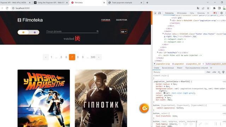Click the breadcrumb left scroll arrow in DevTools
Image resolution: width=226 pixels, height=127 pixels.
coord(155,64)
